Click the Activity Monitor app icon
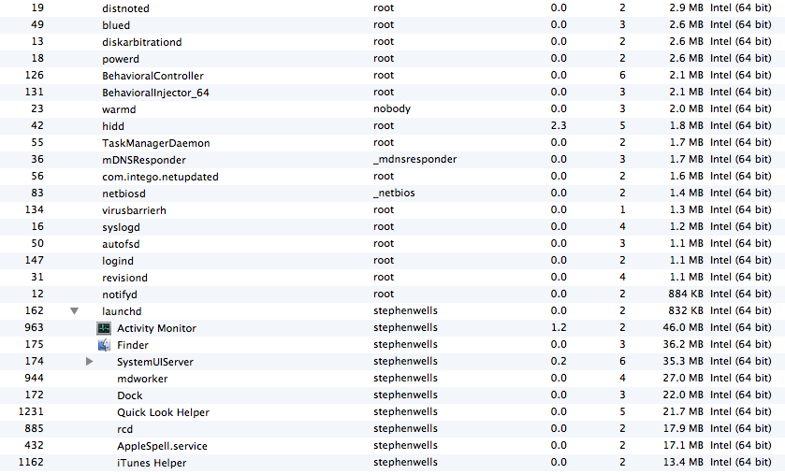Viewport: 785px width, 474px height. tap(104, 328)
